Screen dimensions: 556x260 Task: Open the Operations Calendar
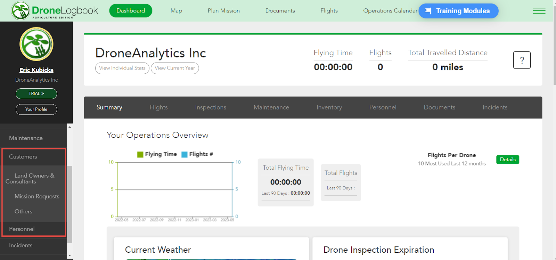click(x=390, y=11)
